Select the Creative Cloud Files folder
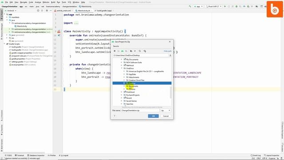 coord(137,80)
